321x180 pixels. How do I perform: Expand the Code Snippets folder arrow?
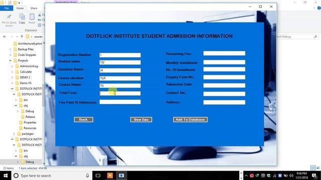10,55
